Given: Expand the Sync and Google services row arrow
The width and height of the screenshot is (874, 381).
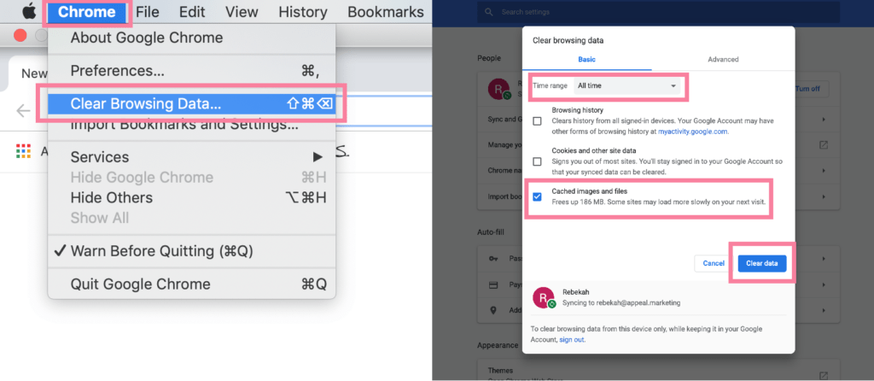Looking at the screenshot, I should point(823,119).
